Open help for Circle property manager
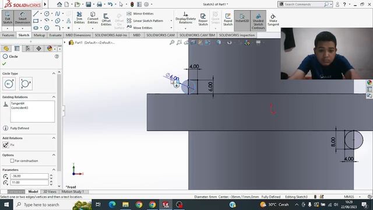The width and height of the screenshot is (373, 210). point(57,57)
